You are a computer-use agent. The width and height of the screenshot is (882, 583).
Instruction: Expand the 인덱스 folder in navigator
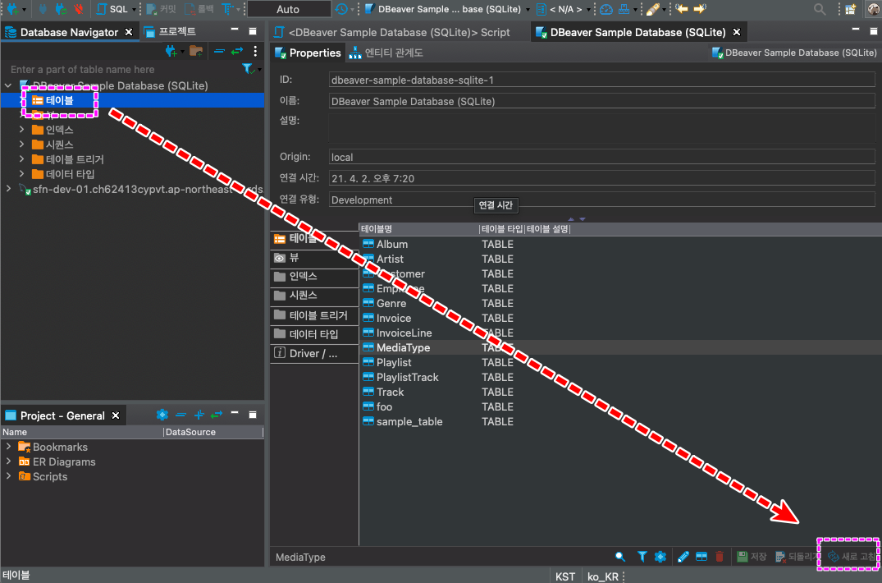pyautogui.click(x=21, y=130)
